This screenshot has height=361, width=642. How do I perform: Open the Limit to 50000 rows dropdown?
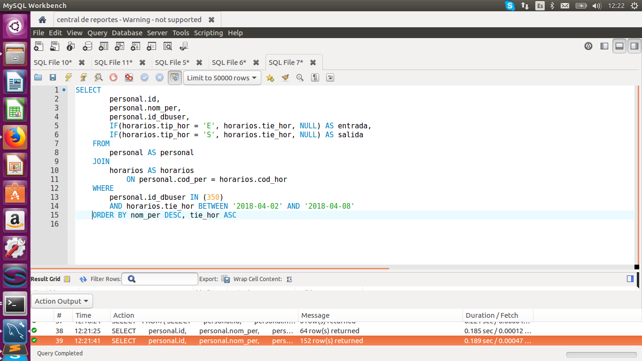222,78
